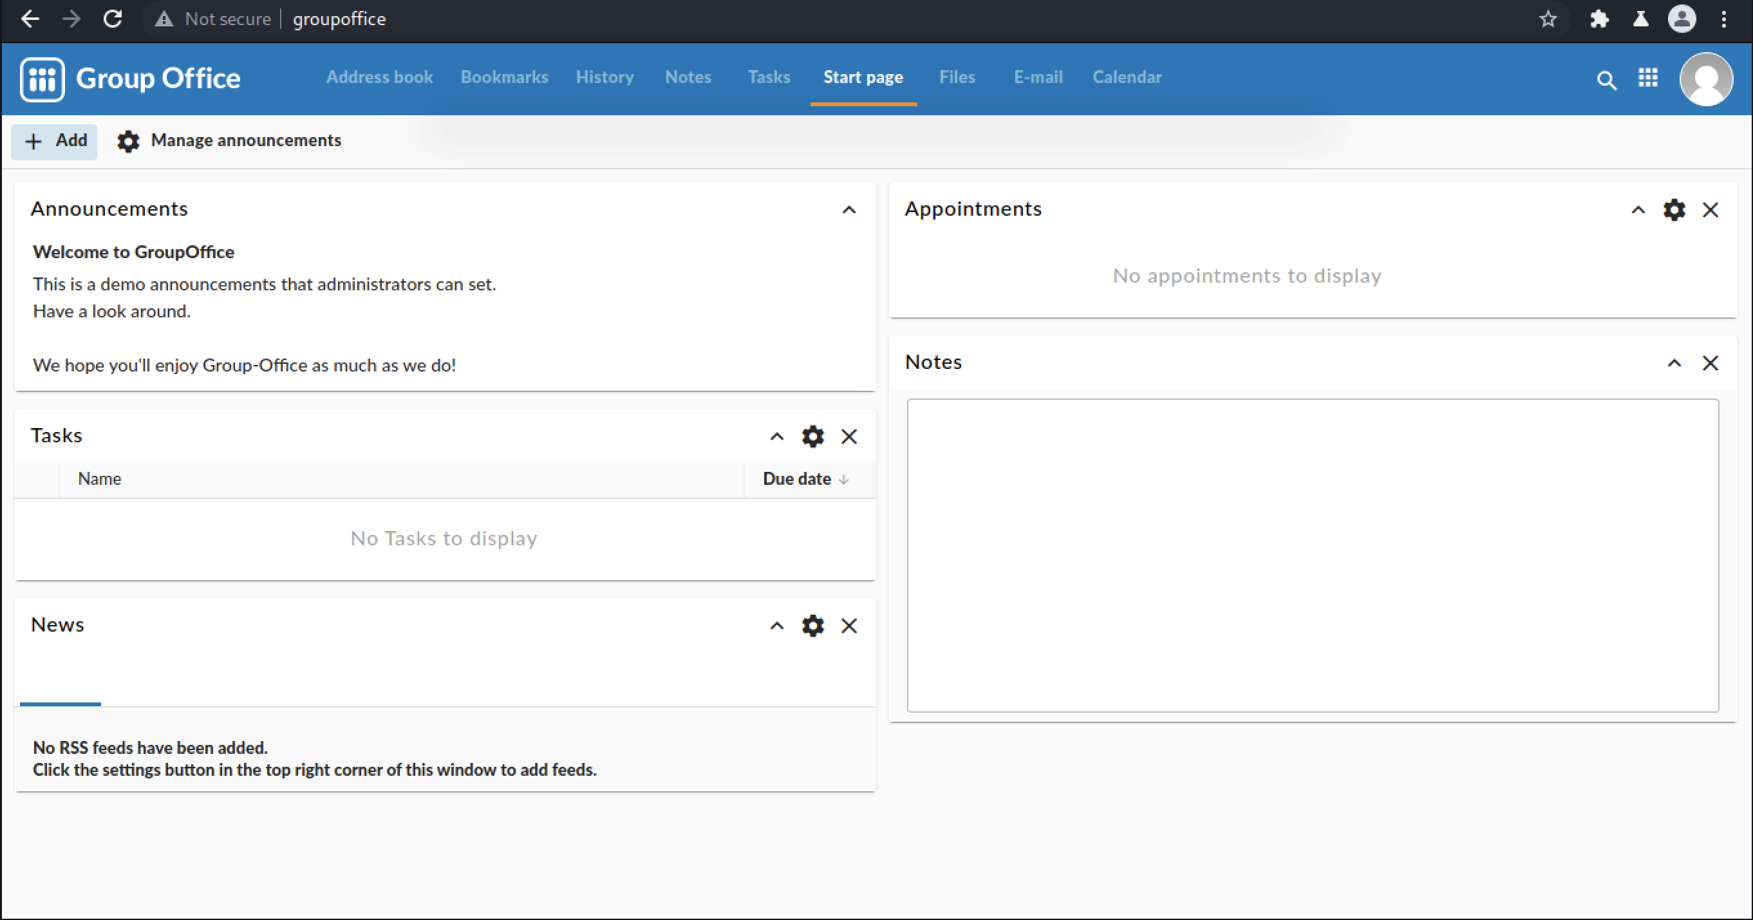This screenshot has height=920, width=1753.
Task: Click the browser address bar URL
Action: [339, 19]
